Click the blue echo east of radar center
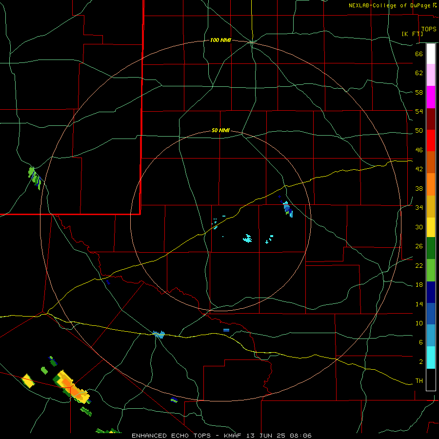 [287, 209]
